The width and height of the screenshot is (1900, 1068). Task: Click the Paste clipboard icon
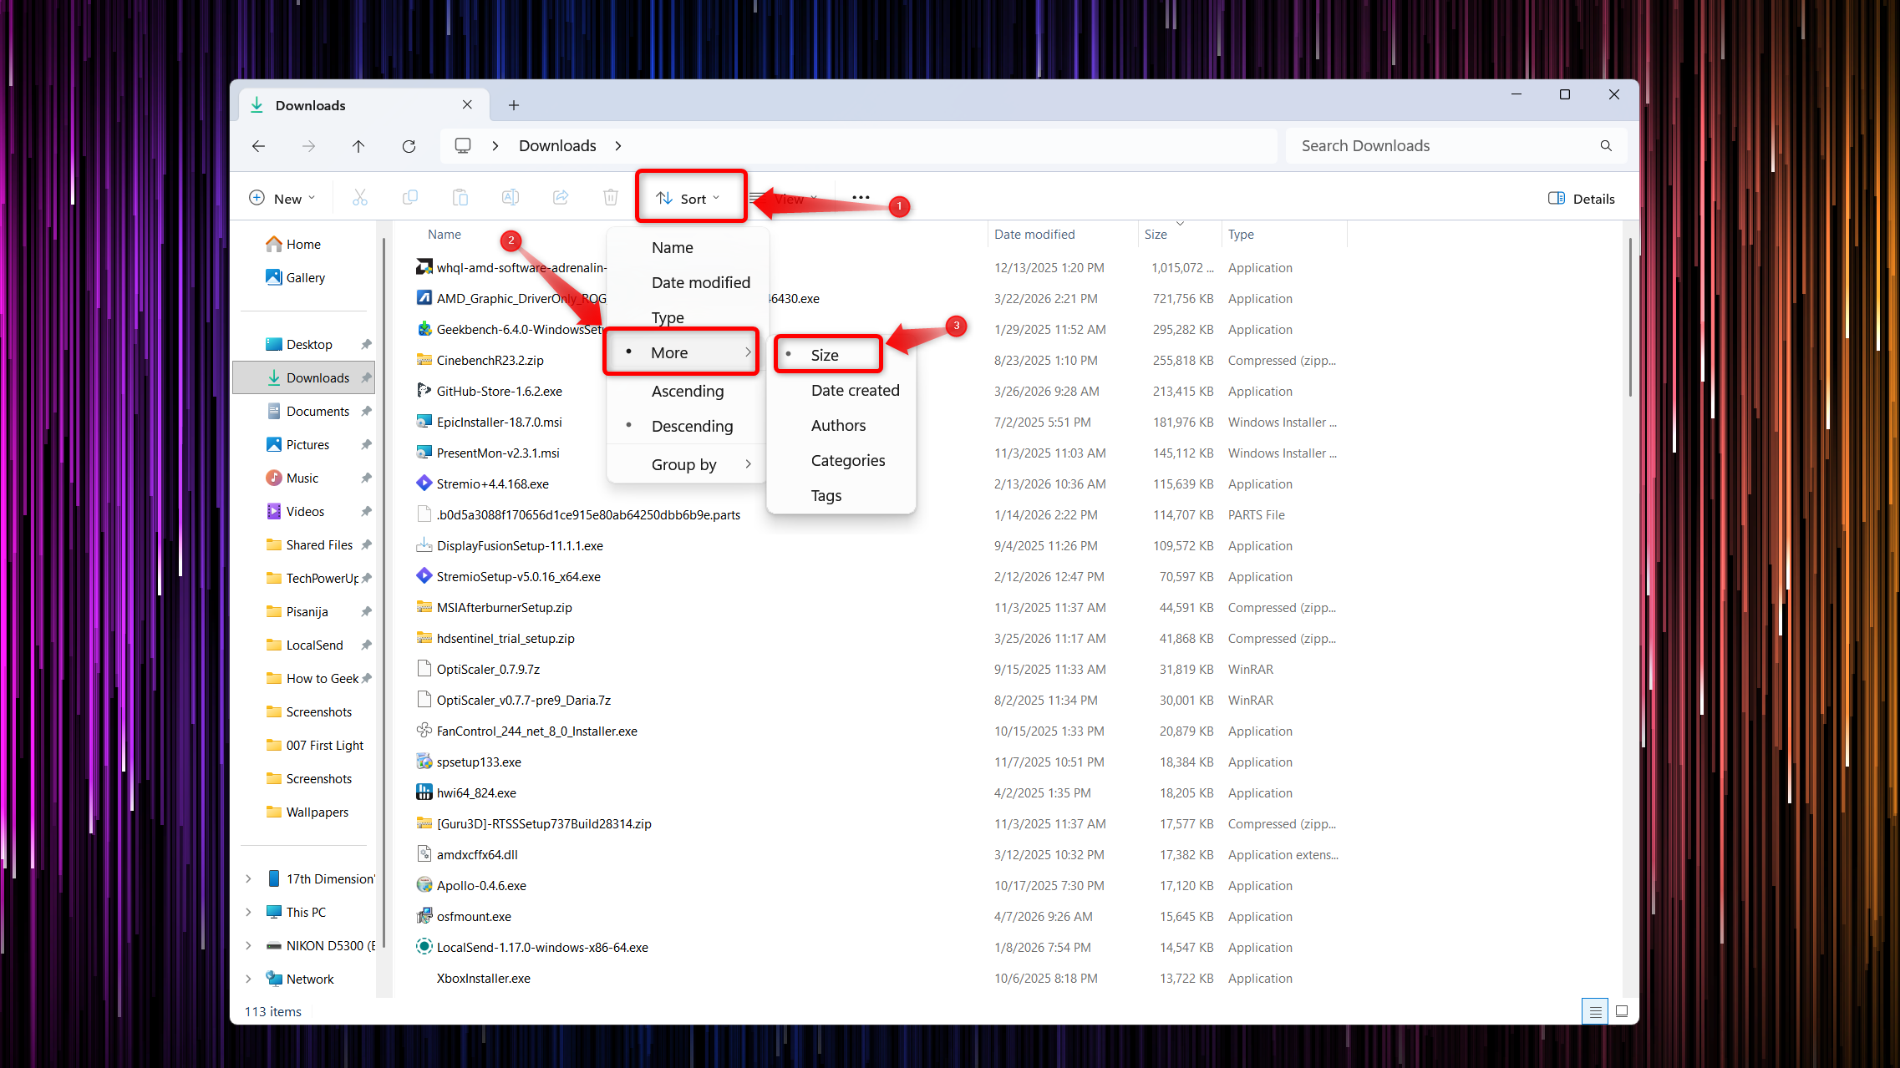pos(460,198)
